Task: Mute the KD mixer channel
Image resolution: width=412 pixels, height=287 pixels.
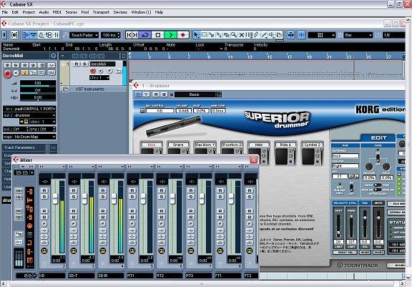Action: [44, 190]
